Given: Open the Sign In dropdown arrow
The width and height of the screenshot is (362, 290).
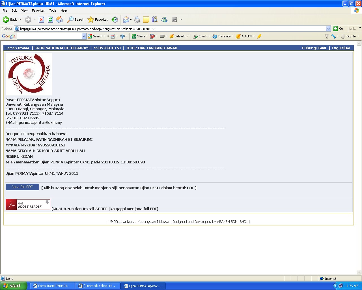Looking at the screenshot, I should pos(358,36).
